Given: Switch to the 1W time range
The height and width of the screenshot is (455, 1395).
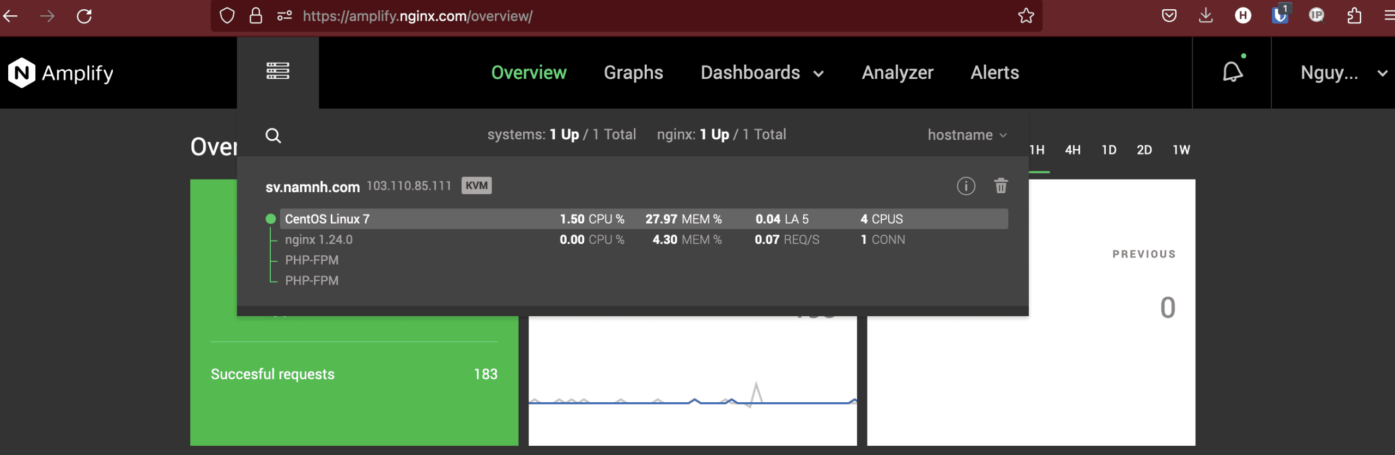Looking at the screenshot, I should click(x=1181, y=150).
